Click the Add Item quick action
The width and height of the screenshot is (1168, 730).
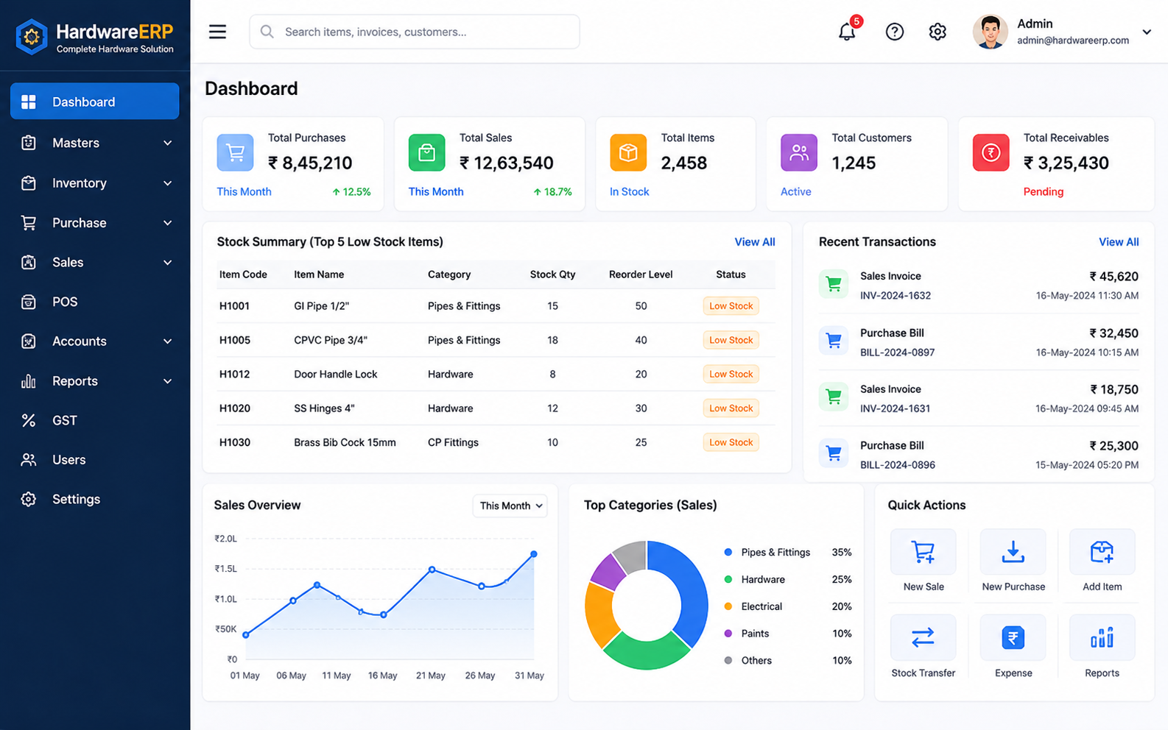pos(1102,561)
